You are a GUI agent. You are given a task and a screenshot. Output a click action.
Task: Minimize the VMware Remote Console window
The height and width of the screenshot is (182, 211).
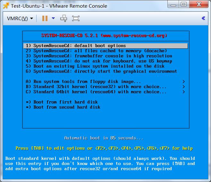pyautogui.click(x=173, y=4)
